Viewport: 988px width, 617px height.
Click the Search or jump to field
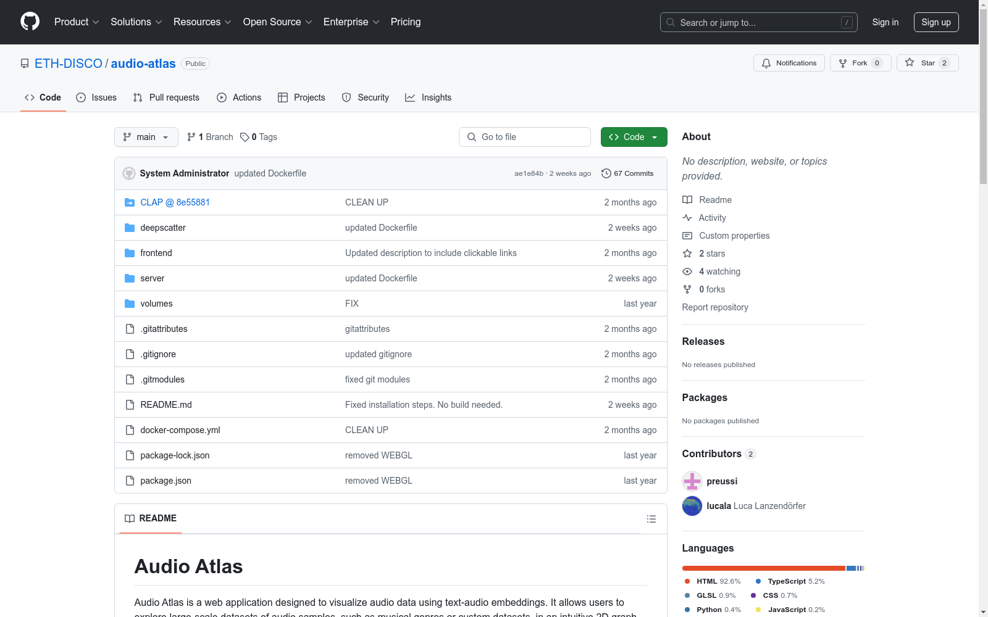[759, 22]
